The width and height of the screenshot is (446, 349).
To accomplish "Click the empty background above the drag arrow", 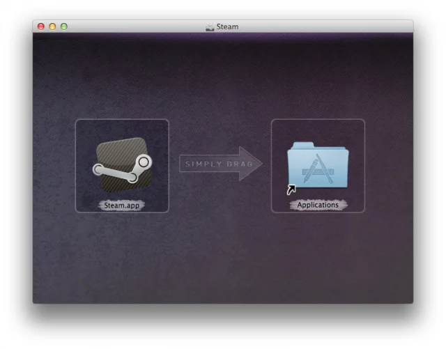I will 220,91.
